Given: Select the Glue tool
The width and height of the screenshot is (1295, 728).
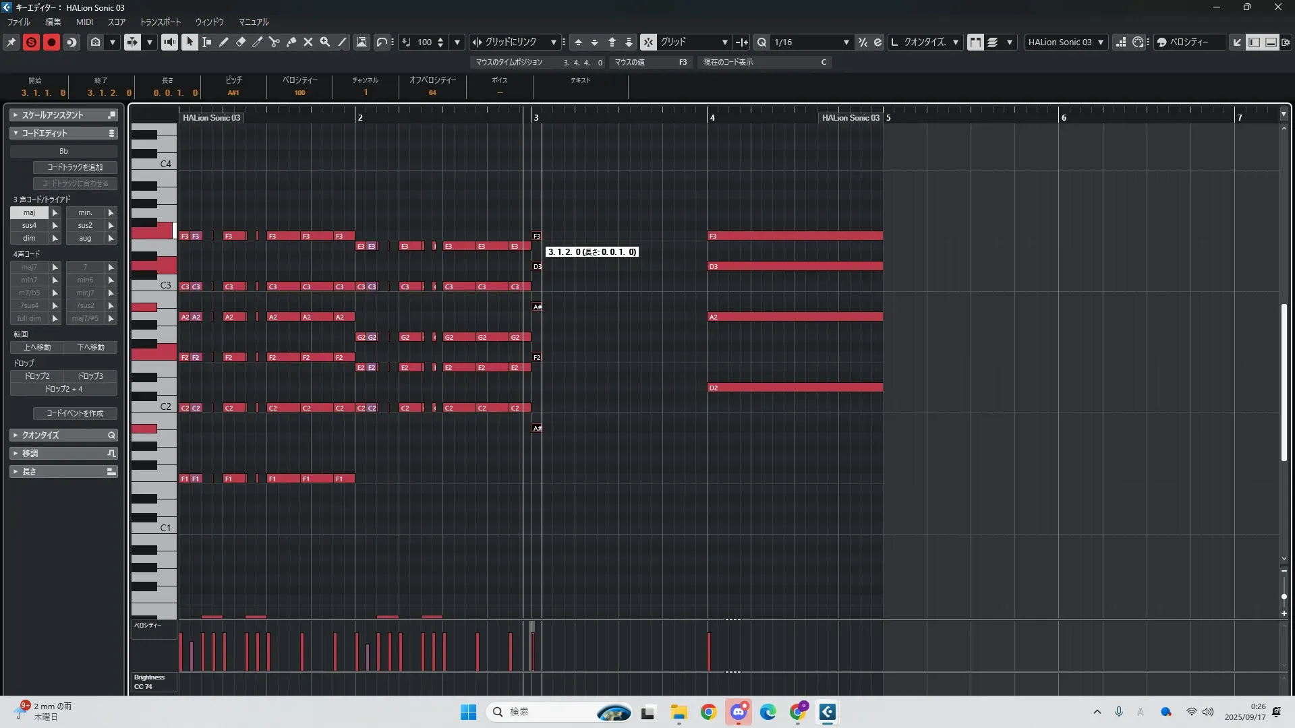Looking at the screenshot, I should 291,42.
